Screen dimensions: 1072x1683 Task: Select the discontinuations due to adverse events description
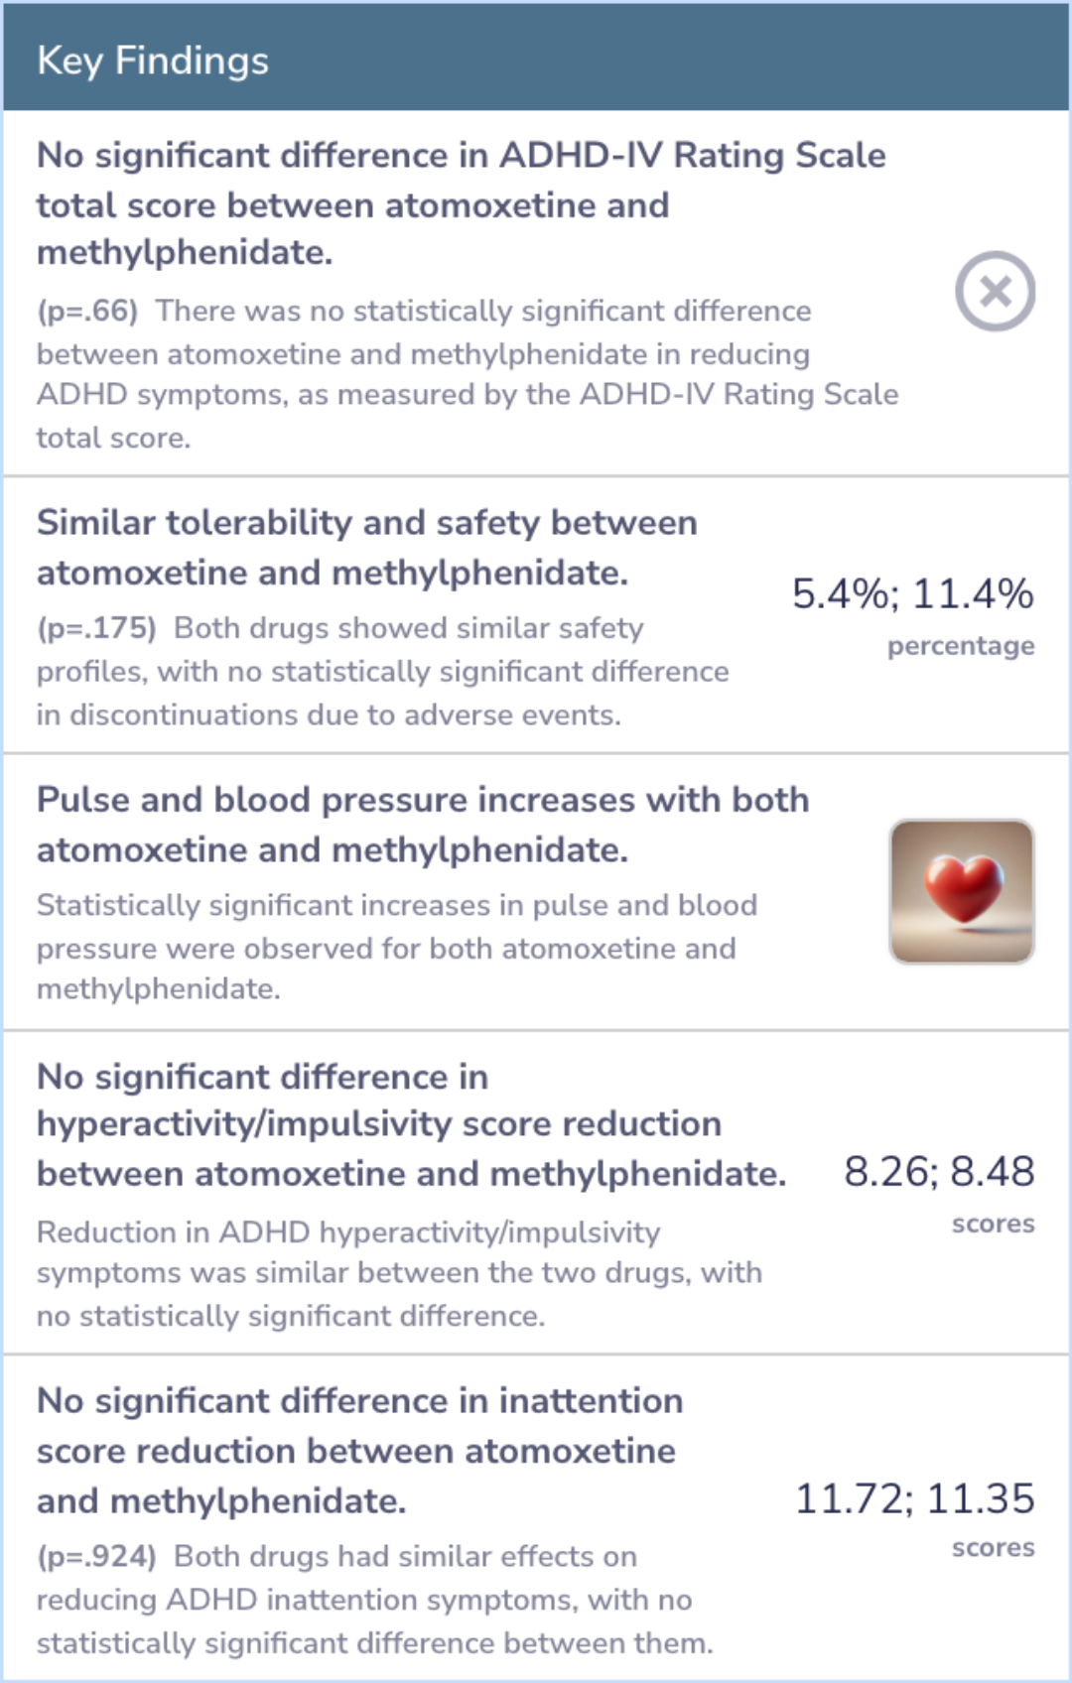[383, 671]
